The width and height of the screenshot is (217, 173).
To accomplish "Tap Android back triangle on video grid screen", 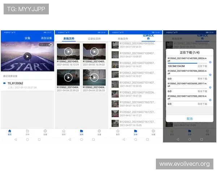I will (70, 139).
